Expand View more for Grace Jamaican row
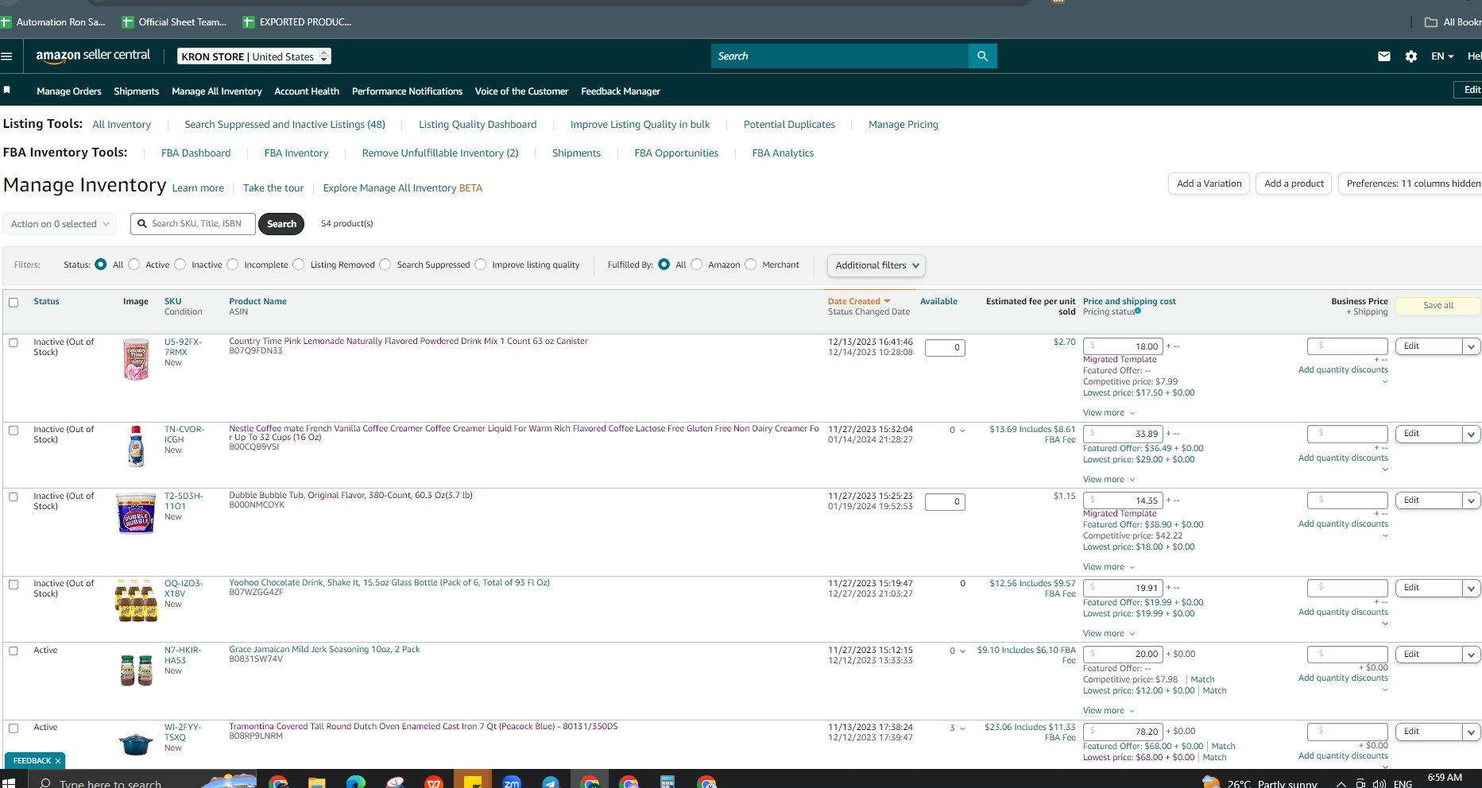Viewport: 1482px width, 788px height. [x=1109, y=711]
